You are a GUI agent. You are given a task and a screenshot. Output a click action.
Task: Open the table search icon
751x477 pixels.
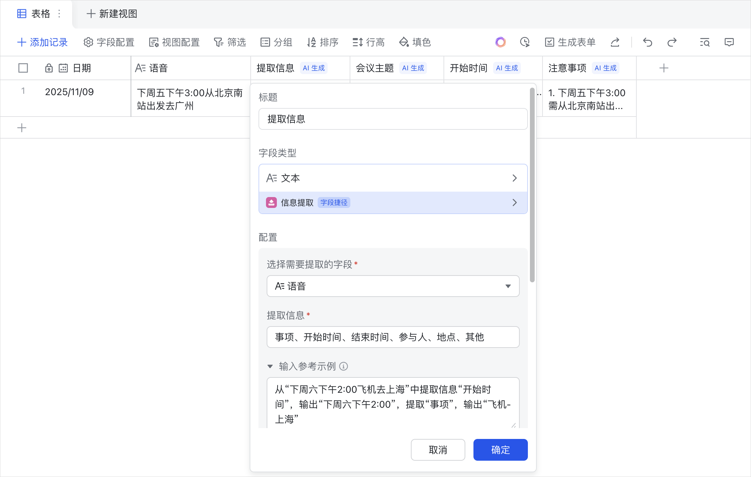[705, 42]
